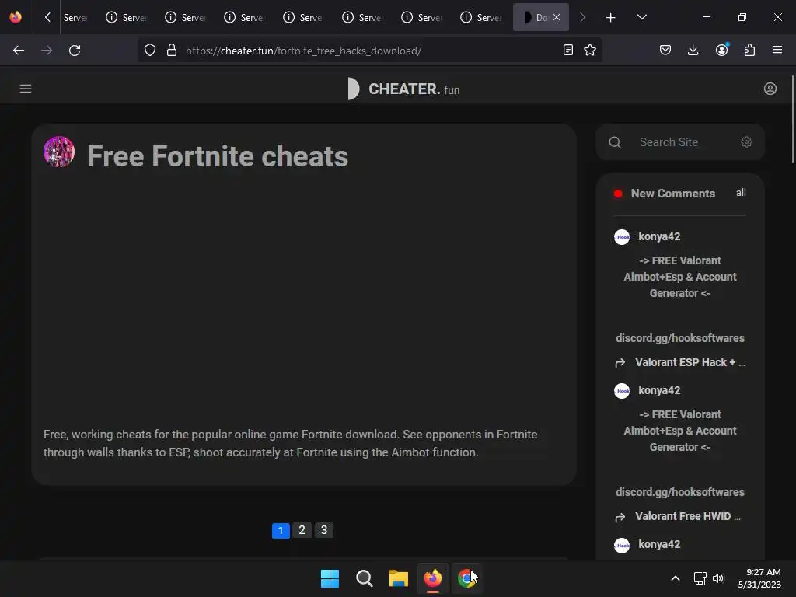Open File Explorer from taskbar
Image resolution: width=796 pixels, height=597 pixels.
(399, 578)
